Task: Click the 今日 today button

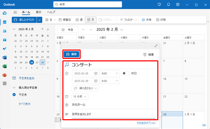Action: 68,30
